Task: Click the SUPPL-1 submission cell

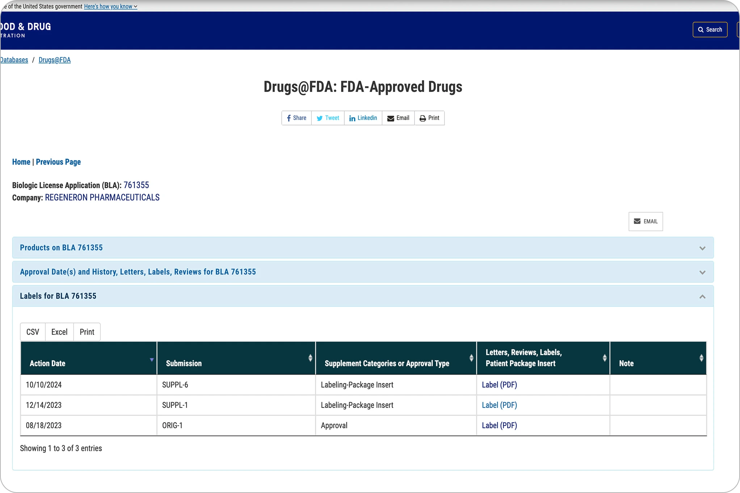Action: pos(236,405)
